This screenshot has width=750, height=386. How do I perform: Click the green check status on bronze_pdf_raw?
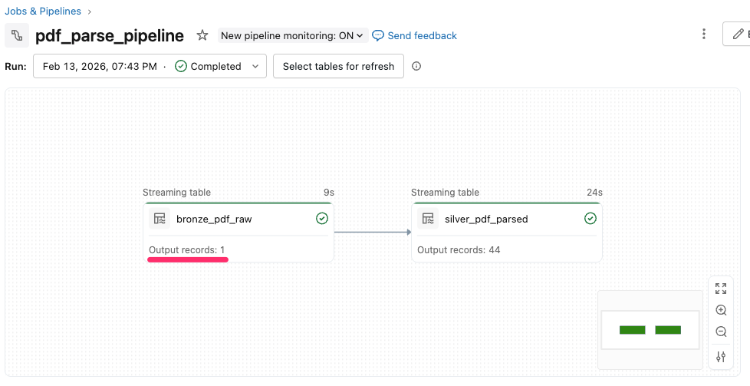[x=322, y=219]
